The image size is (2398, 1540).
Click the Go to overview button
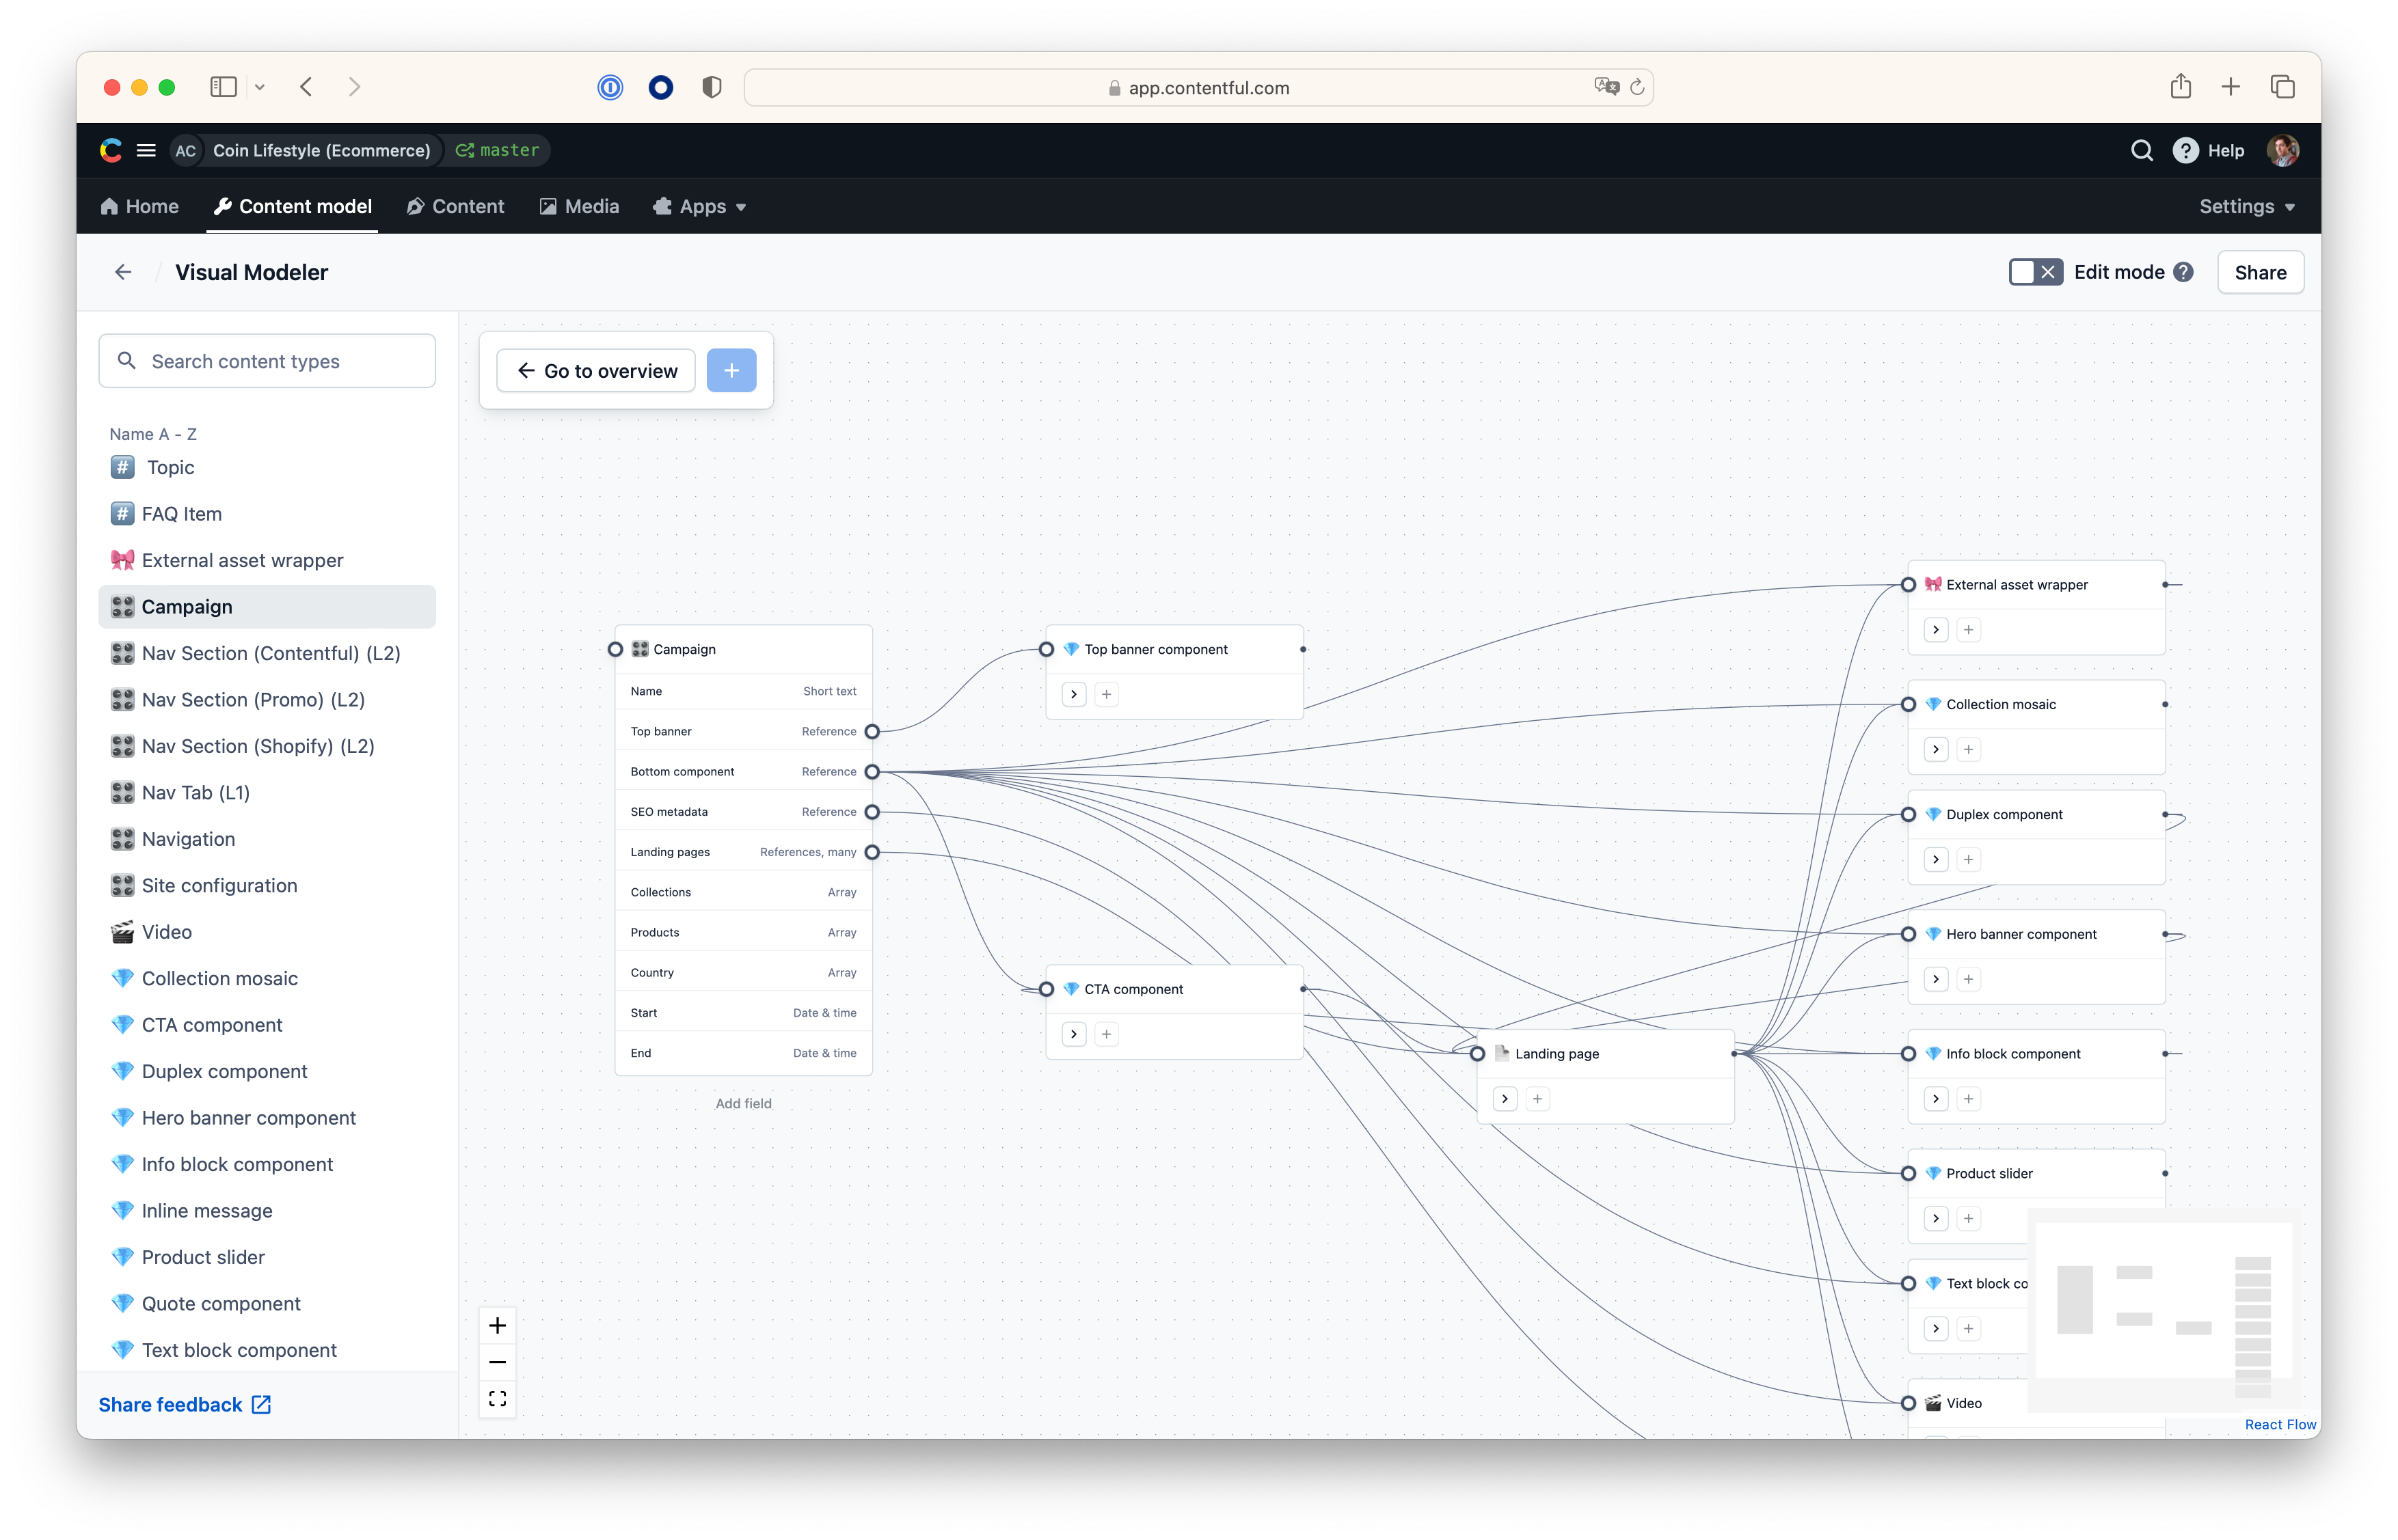(596, 371)
